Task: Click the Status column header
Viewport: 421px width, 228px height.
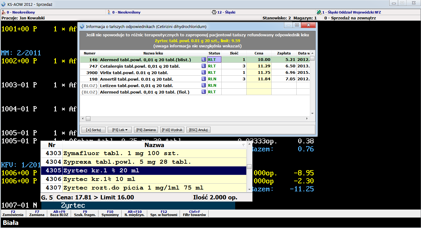Action: click(x=214, y=53)
